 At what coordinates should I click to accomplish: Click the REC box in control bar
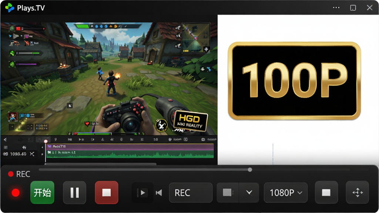point(191,193)
